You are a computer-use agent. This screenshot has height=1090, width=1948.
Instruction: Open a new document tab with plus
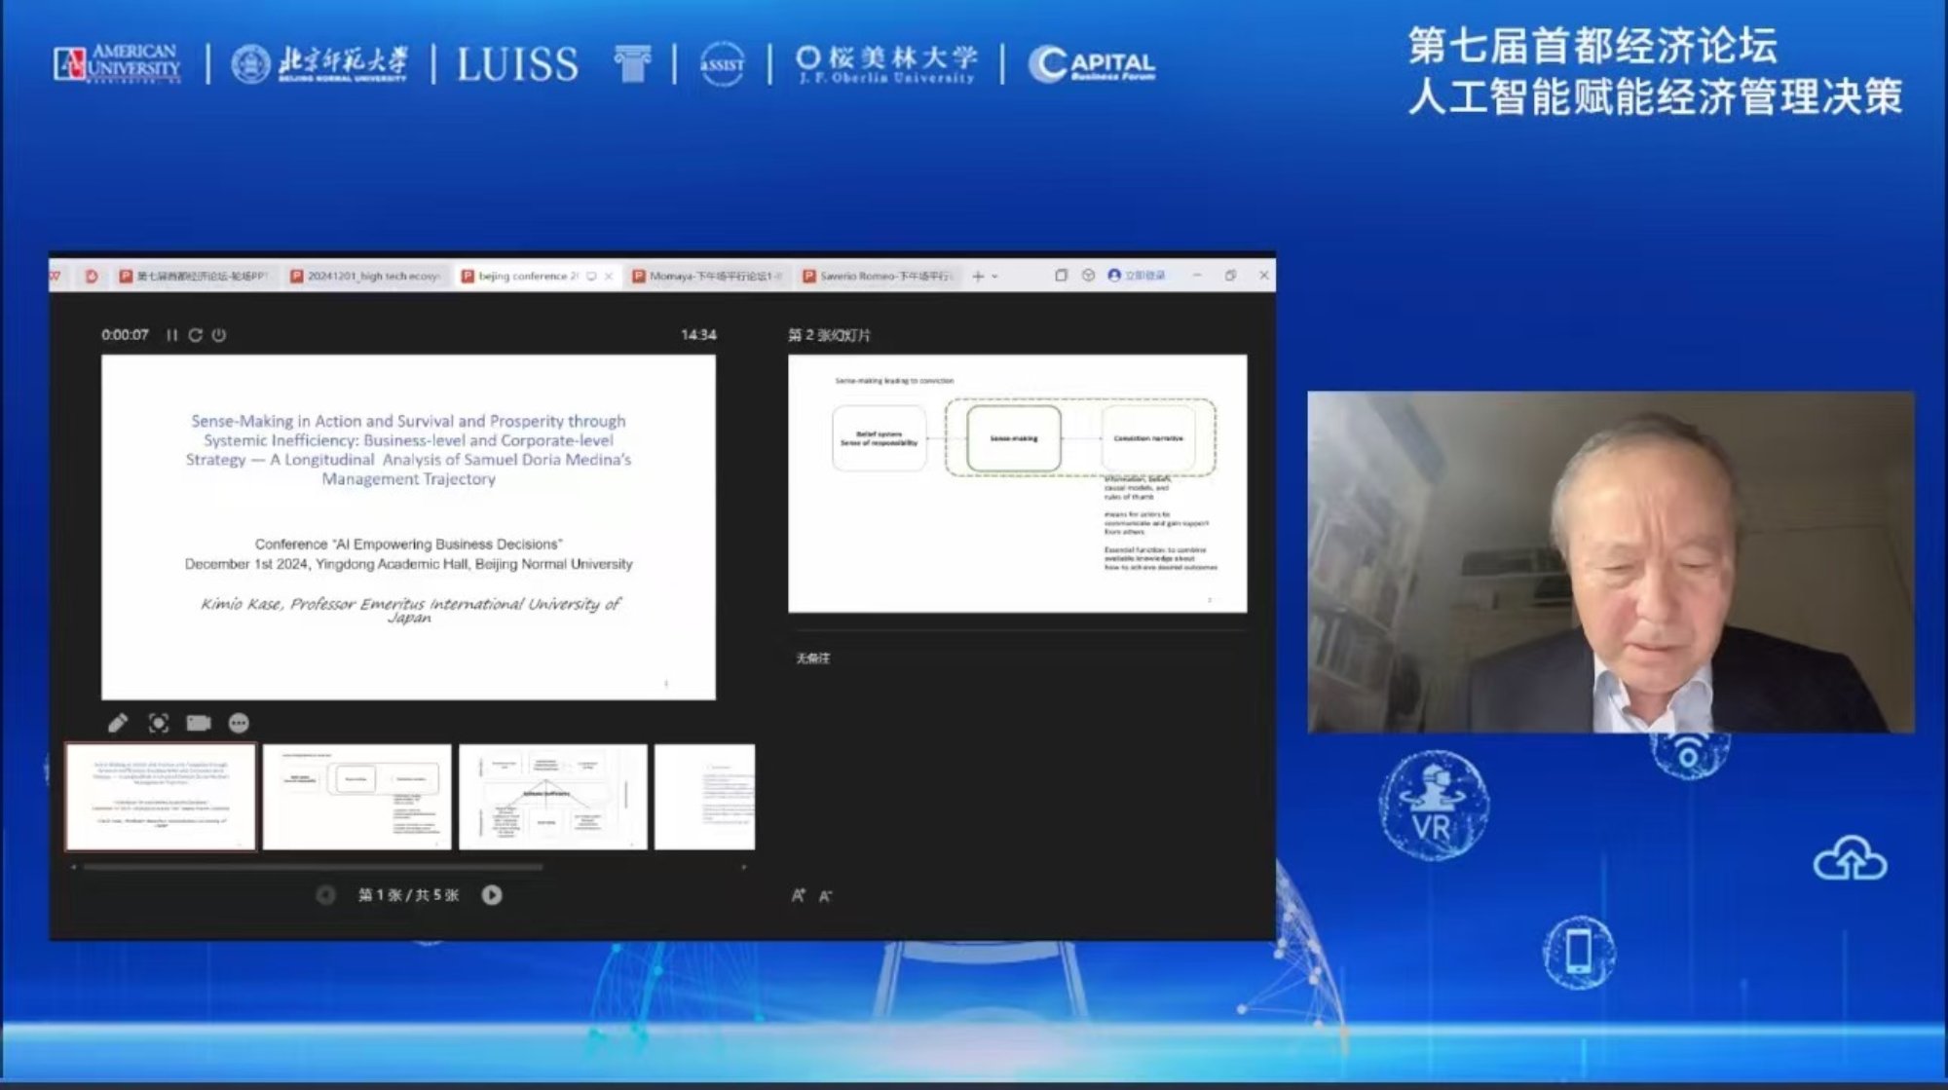(978, 277)
